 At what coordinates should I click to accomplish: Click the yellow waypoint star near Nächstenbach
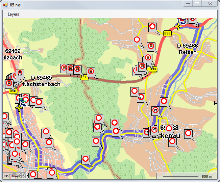19,108
